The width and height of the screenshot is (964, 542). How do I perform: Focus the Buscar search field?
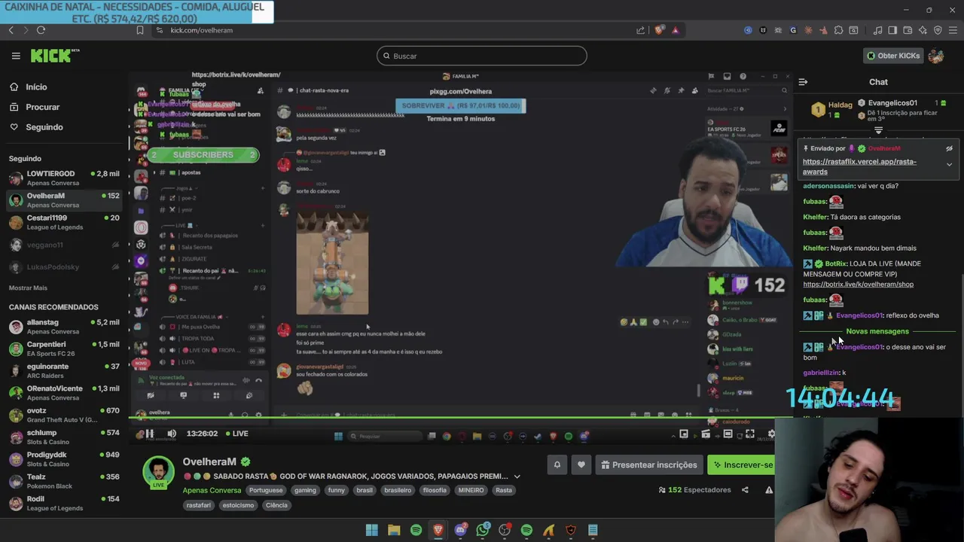coord(481,56)
